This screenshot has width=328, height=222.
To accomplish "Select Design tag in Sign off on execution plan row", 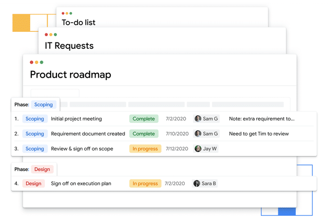I will click(x=33, y=183).
